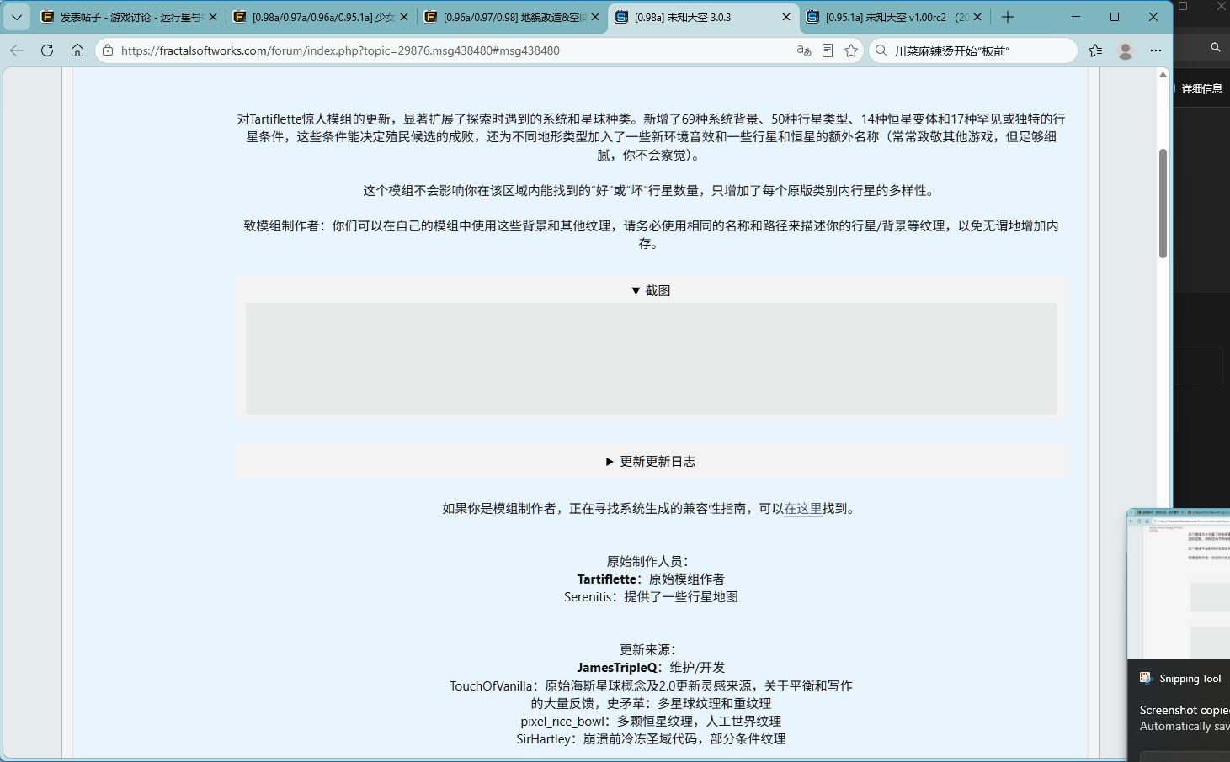1230x762 pixels.
Task: Open the tab actions menu chevron
Action: pos(17,17)
